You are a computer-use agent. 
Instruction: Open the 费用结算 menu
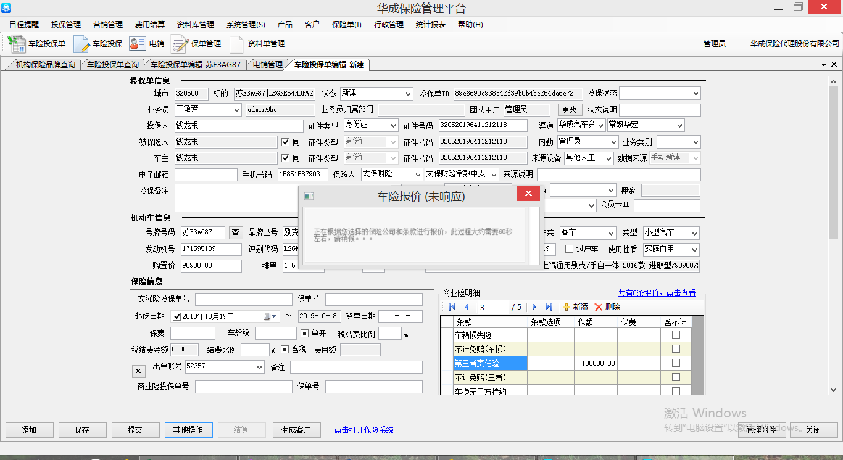tap(150, 25)
